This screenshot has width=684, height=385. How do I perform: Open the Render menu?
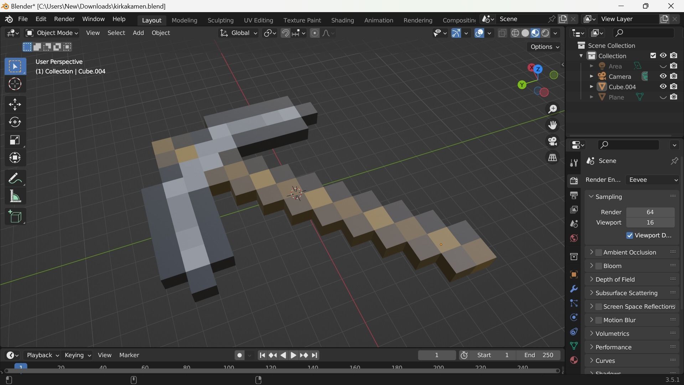64,19
